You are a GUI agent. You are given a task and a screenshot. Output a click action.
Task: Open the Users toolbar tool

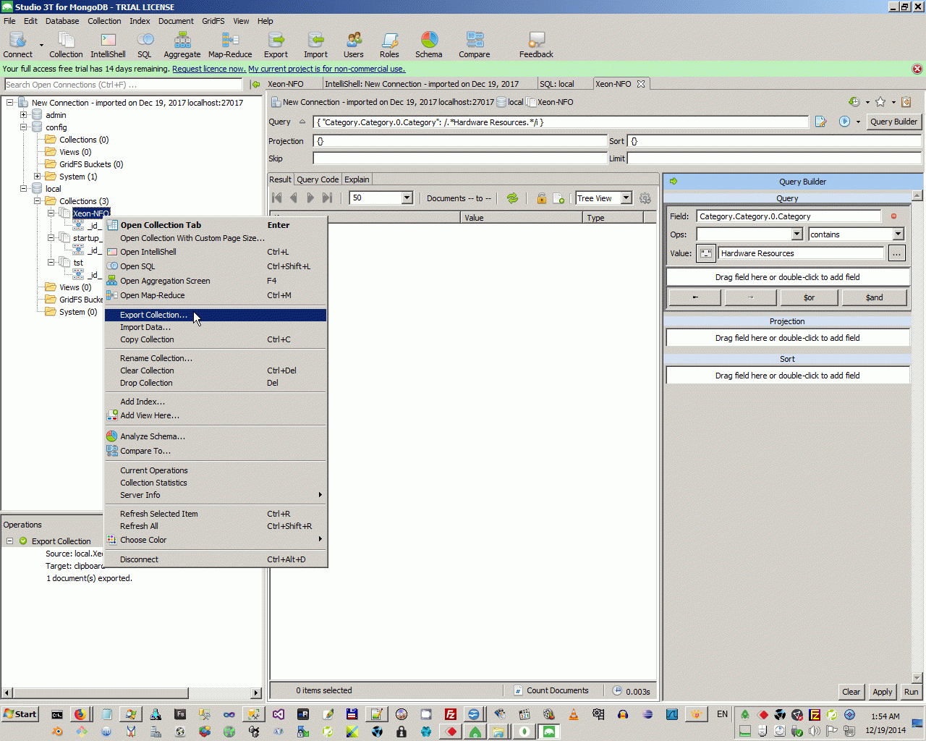354,45
